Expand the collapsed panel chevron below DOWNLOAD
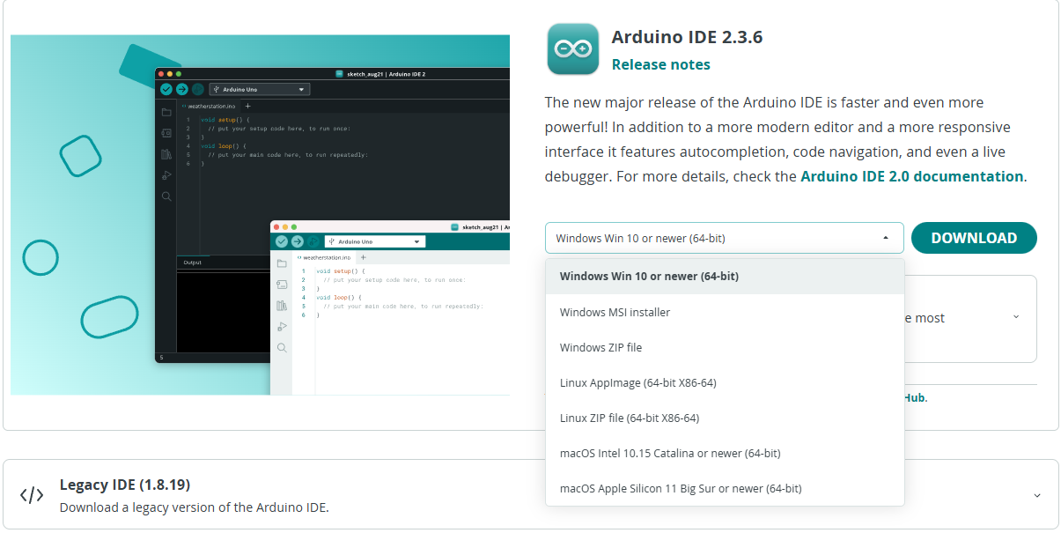The height and width of the screenshot is (533, 1061). pos(1016,317)
